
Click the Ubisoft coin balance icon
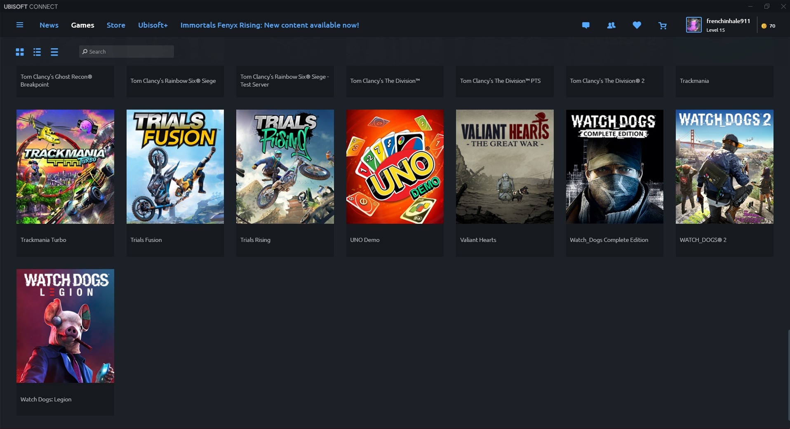764,26
